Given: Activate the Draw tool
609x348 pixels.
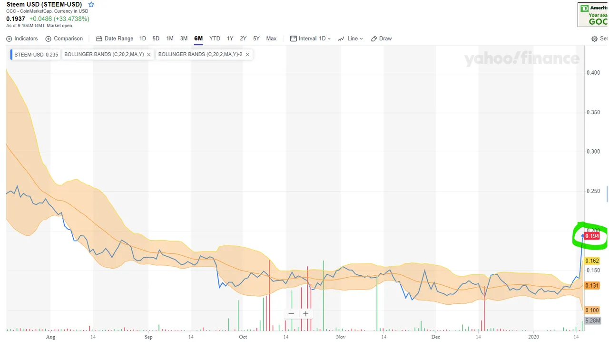Looking at the screenshot, I should pyautogui.click(x=382, y=39).
